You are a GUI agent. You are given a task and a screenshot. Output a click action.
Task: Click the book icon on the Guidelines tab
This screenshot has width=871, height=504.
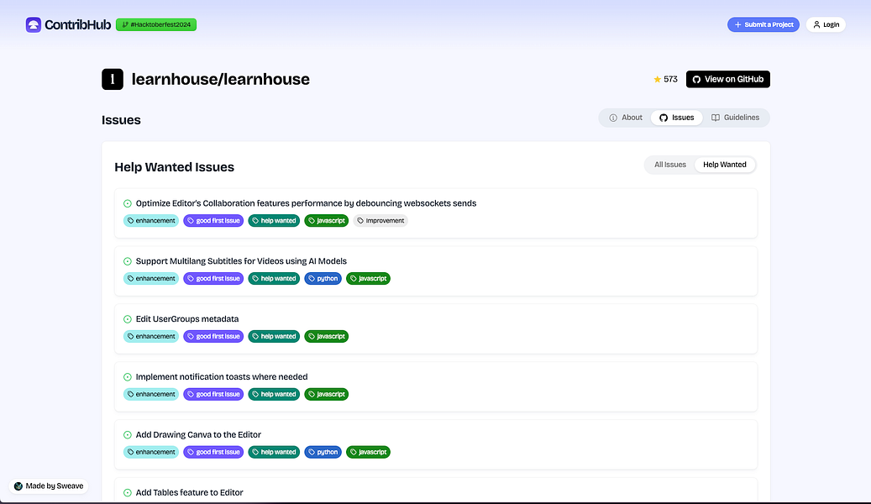[x=716, y=118]
